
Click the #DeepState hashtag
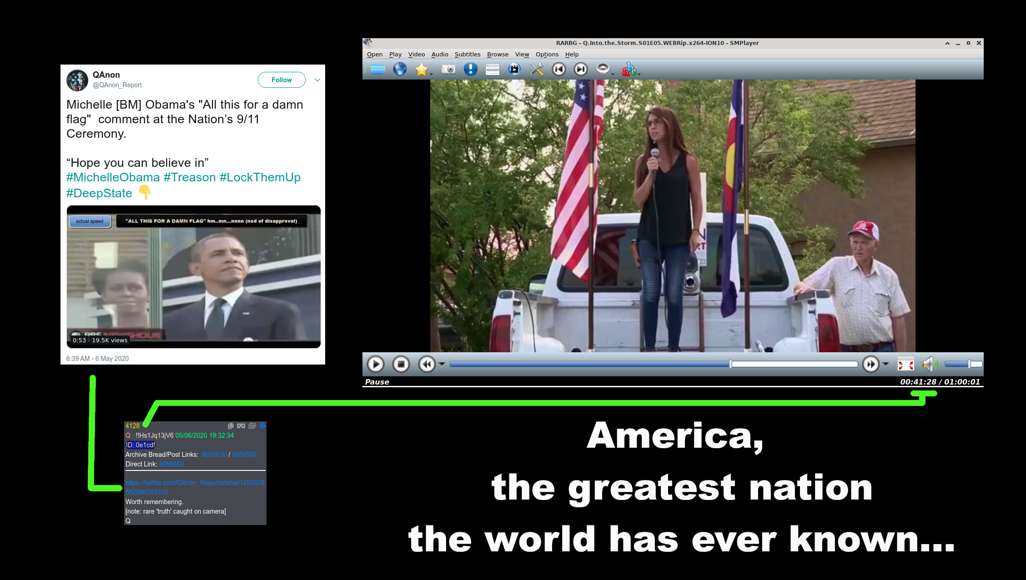pyautogui.click(x=99, y=193)
